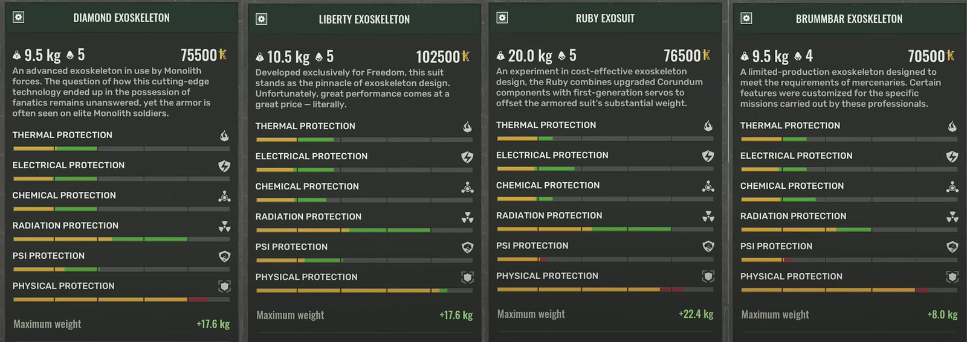Click the Ruby Exosuit header icon
Screen dimensions: 967x342
[502, 18]
